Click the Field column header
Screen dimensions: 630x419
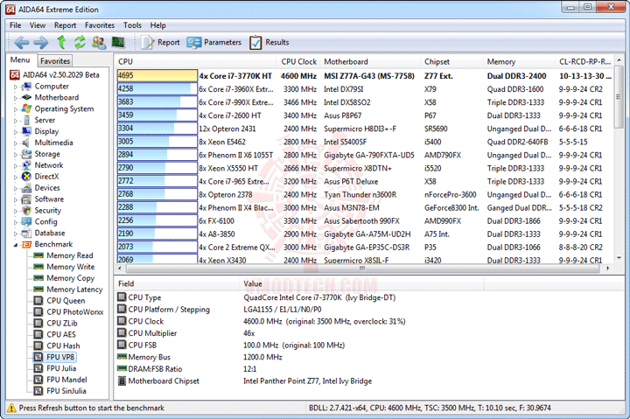pyautogui.click(x=177, y=283)
